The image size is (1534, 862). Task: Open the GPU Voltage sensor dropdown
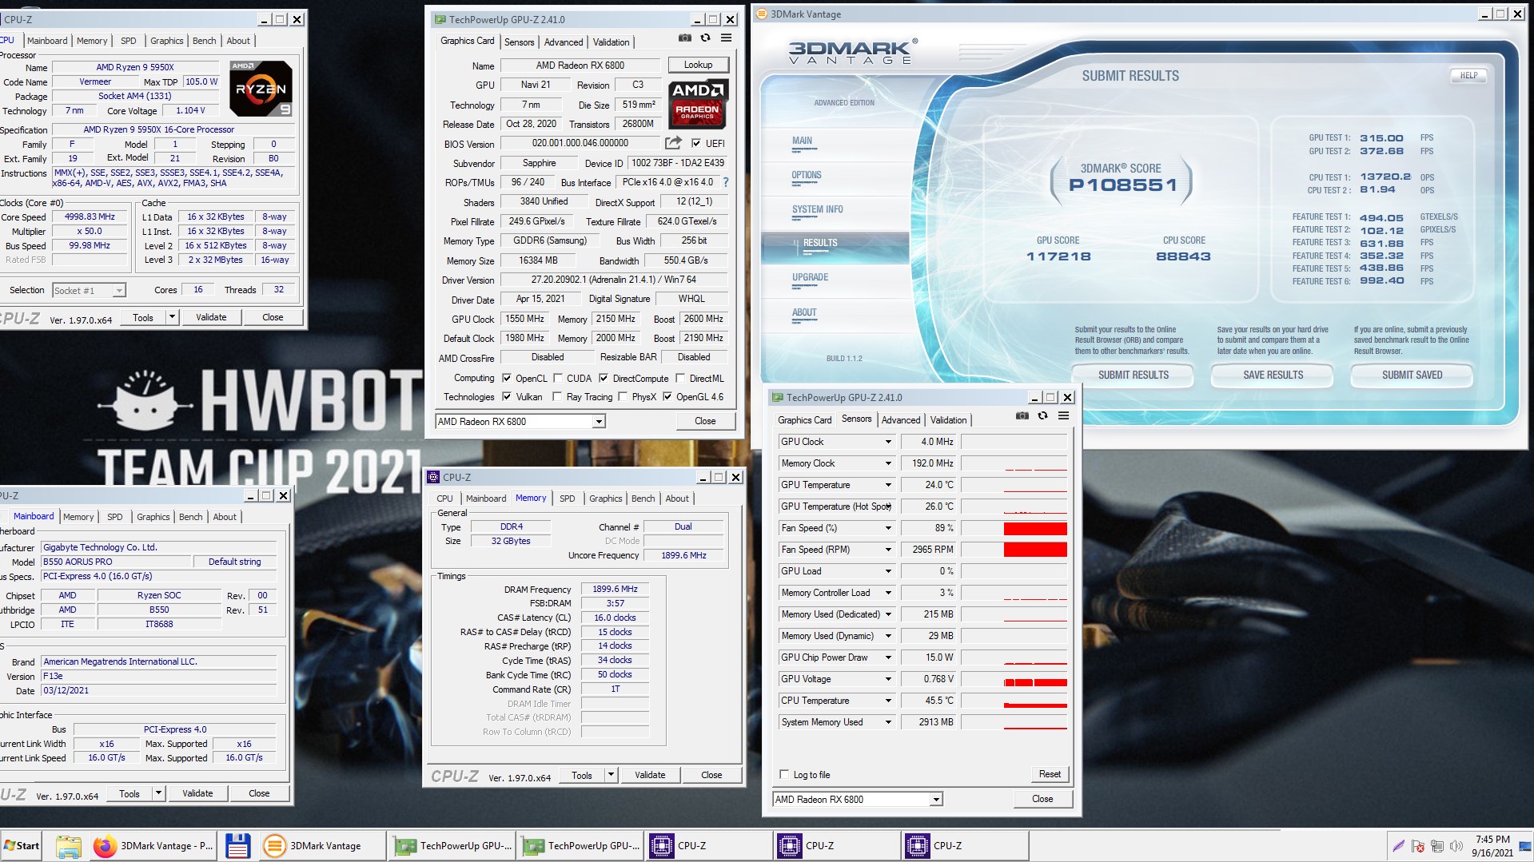point(887,679)
